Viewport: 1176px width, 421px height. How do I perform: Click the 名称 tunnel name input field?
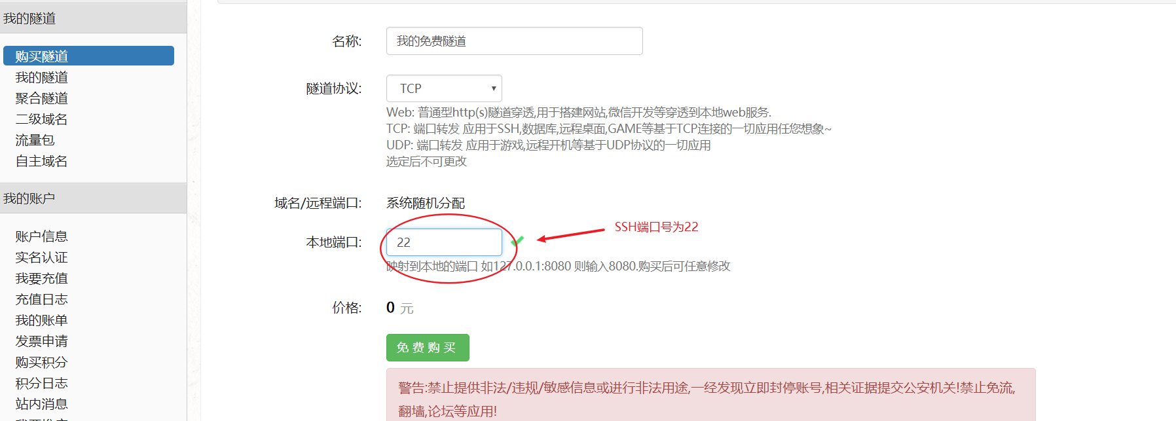pos(514,41)
